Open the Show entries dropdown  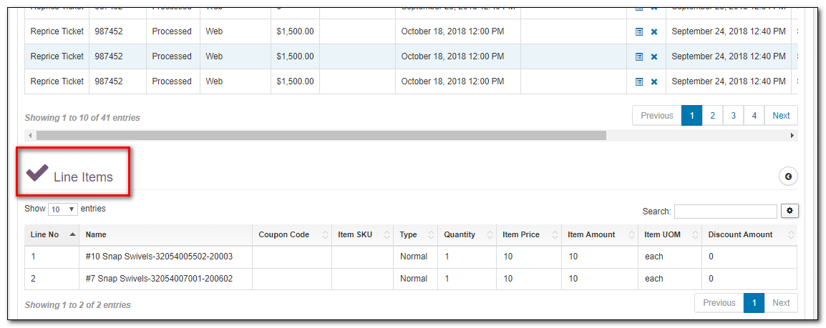point(62,209)
